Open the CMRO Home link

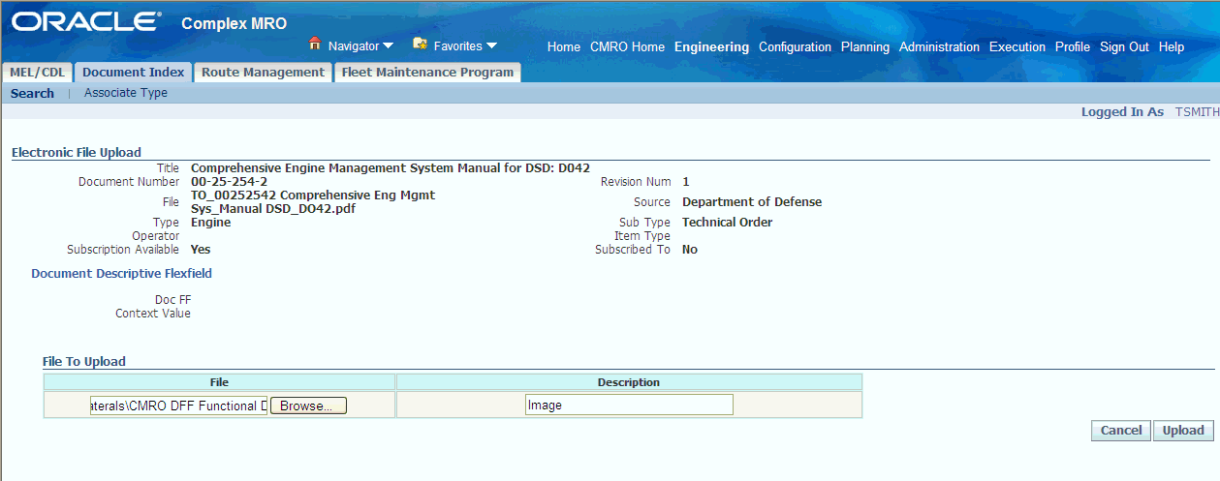coord(627,46)
